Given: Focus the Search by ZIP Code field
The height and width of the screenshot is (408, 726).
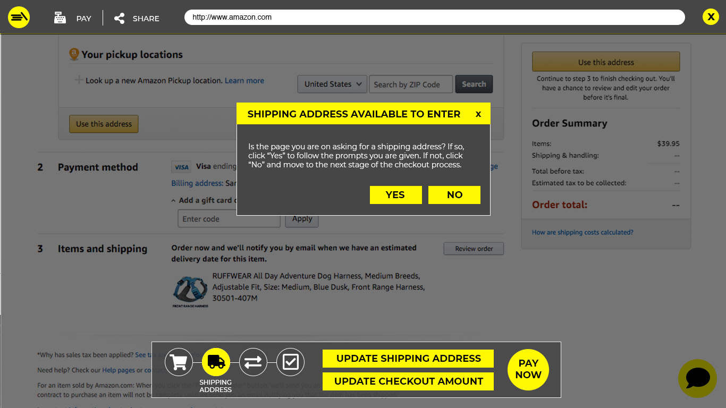Looking at the screenshot, I should click(411, 84).
